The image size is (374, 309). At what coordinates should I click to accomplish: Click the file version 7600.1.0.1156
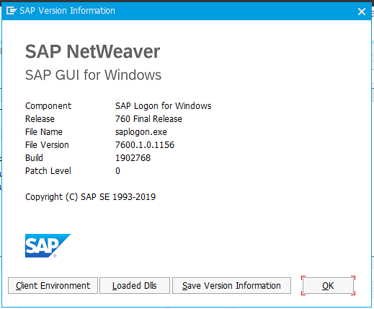(x=145, y=145)
